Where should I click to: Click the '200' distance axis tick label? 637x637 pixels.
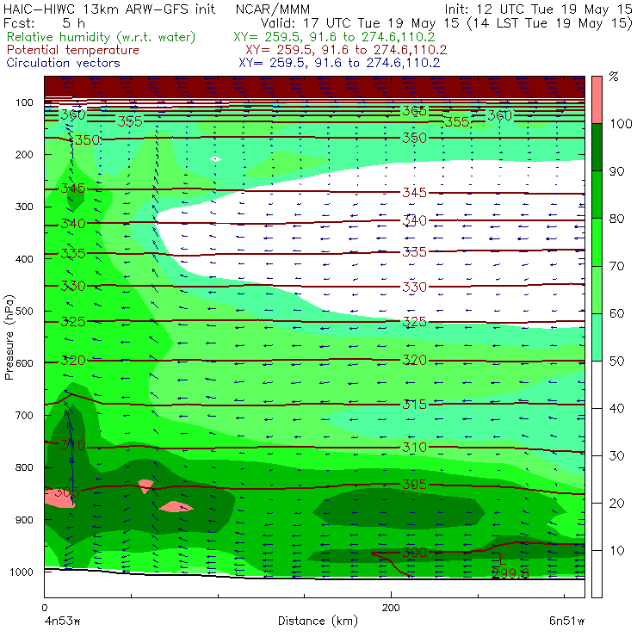click(x=391, y=608)
